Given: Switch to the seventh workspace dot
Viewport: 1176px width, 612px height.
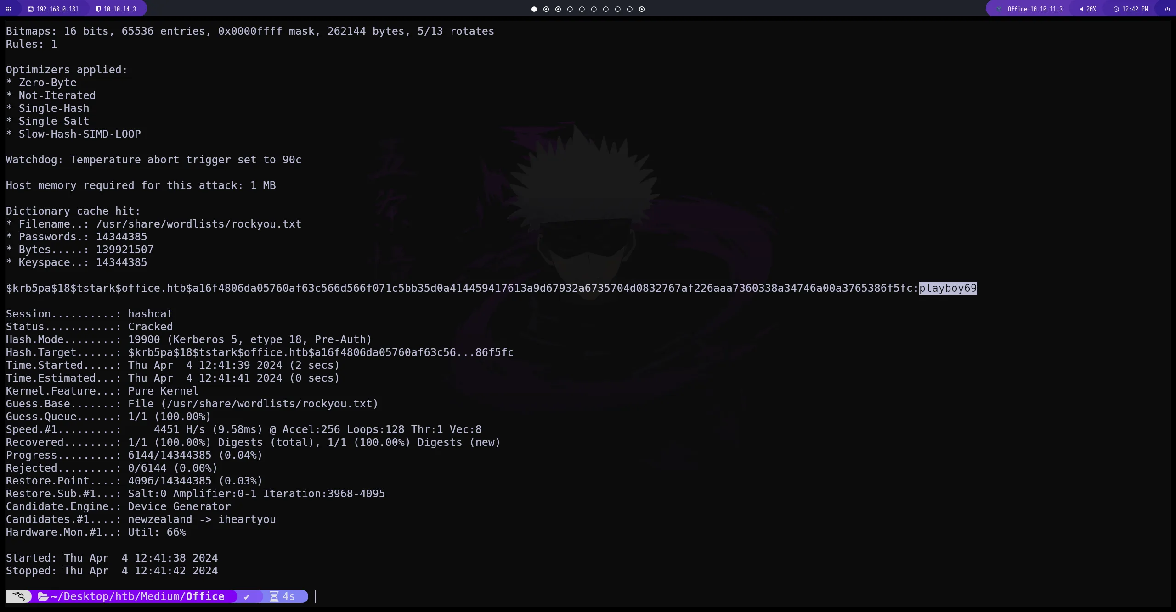Looking at the screenshot, I should [606, 9].
